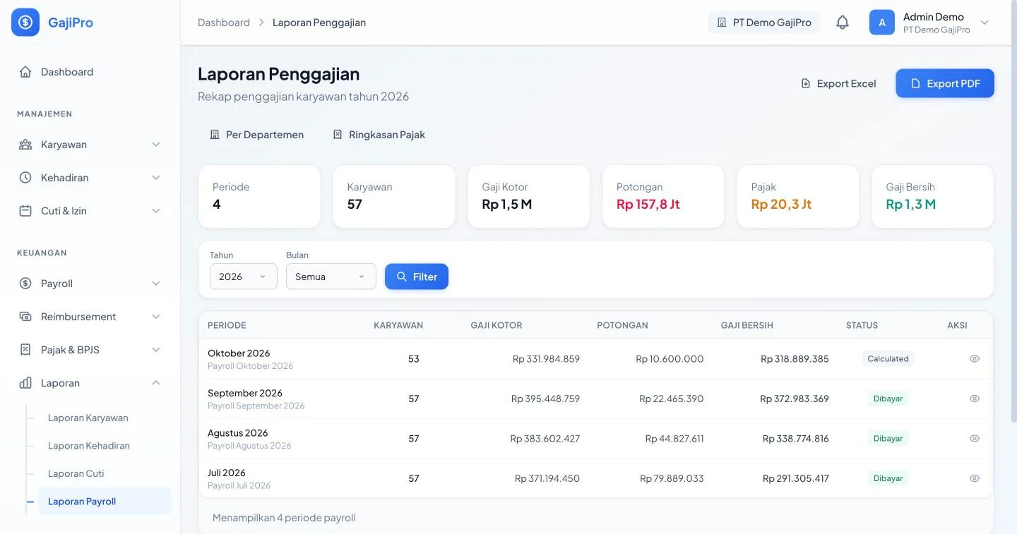Apply the Filter button
The width and height of the screenshot is (1017, 534).
pos(417,277)
